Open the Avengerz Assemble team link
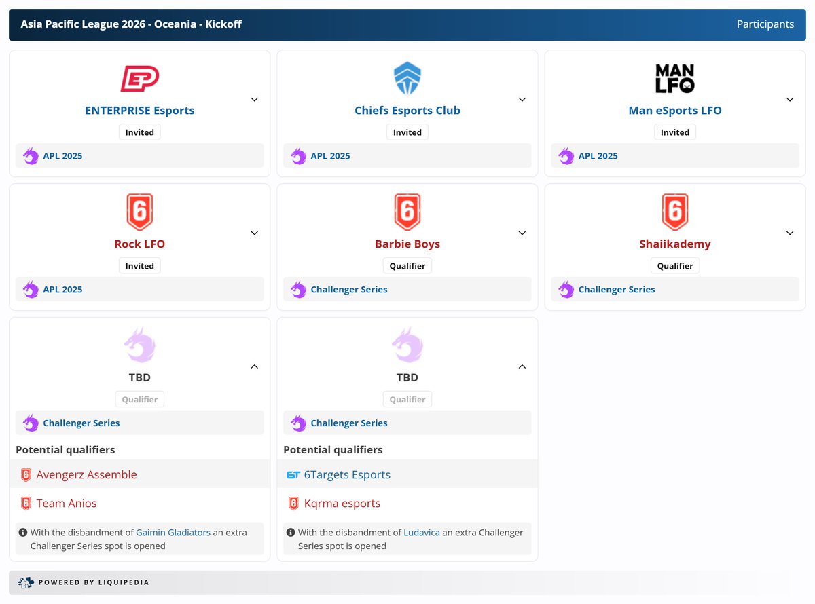Viewport: 815px width, 604px height. pyautogui.click(x=87, y=475)
